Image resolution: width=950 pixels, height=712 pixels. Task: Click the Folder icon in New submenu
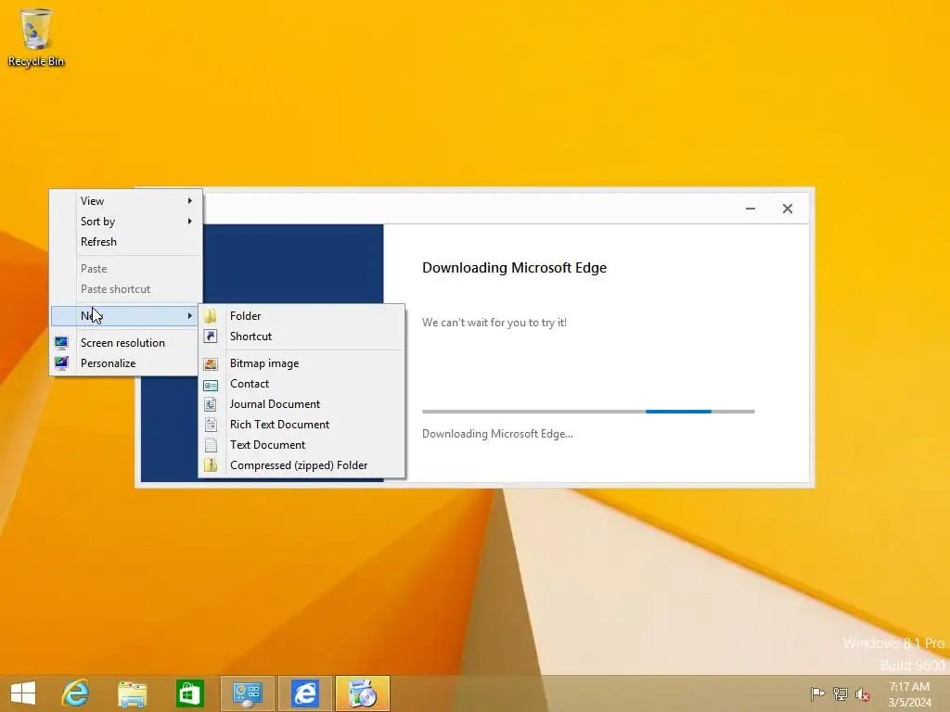[x=211, y=315]
